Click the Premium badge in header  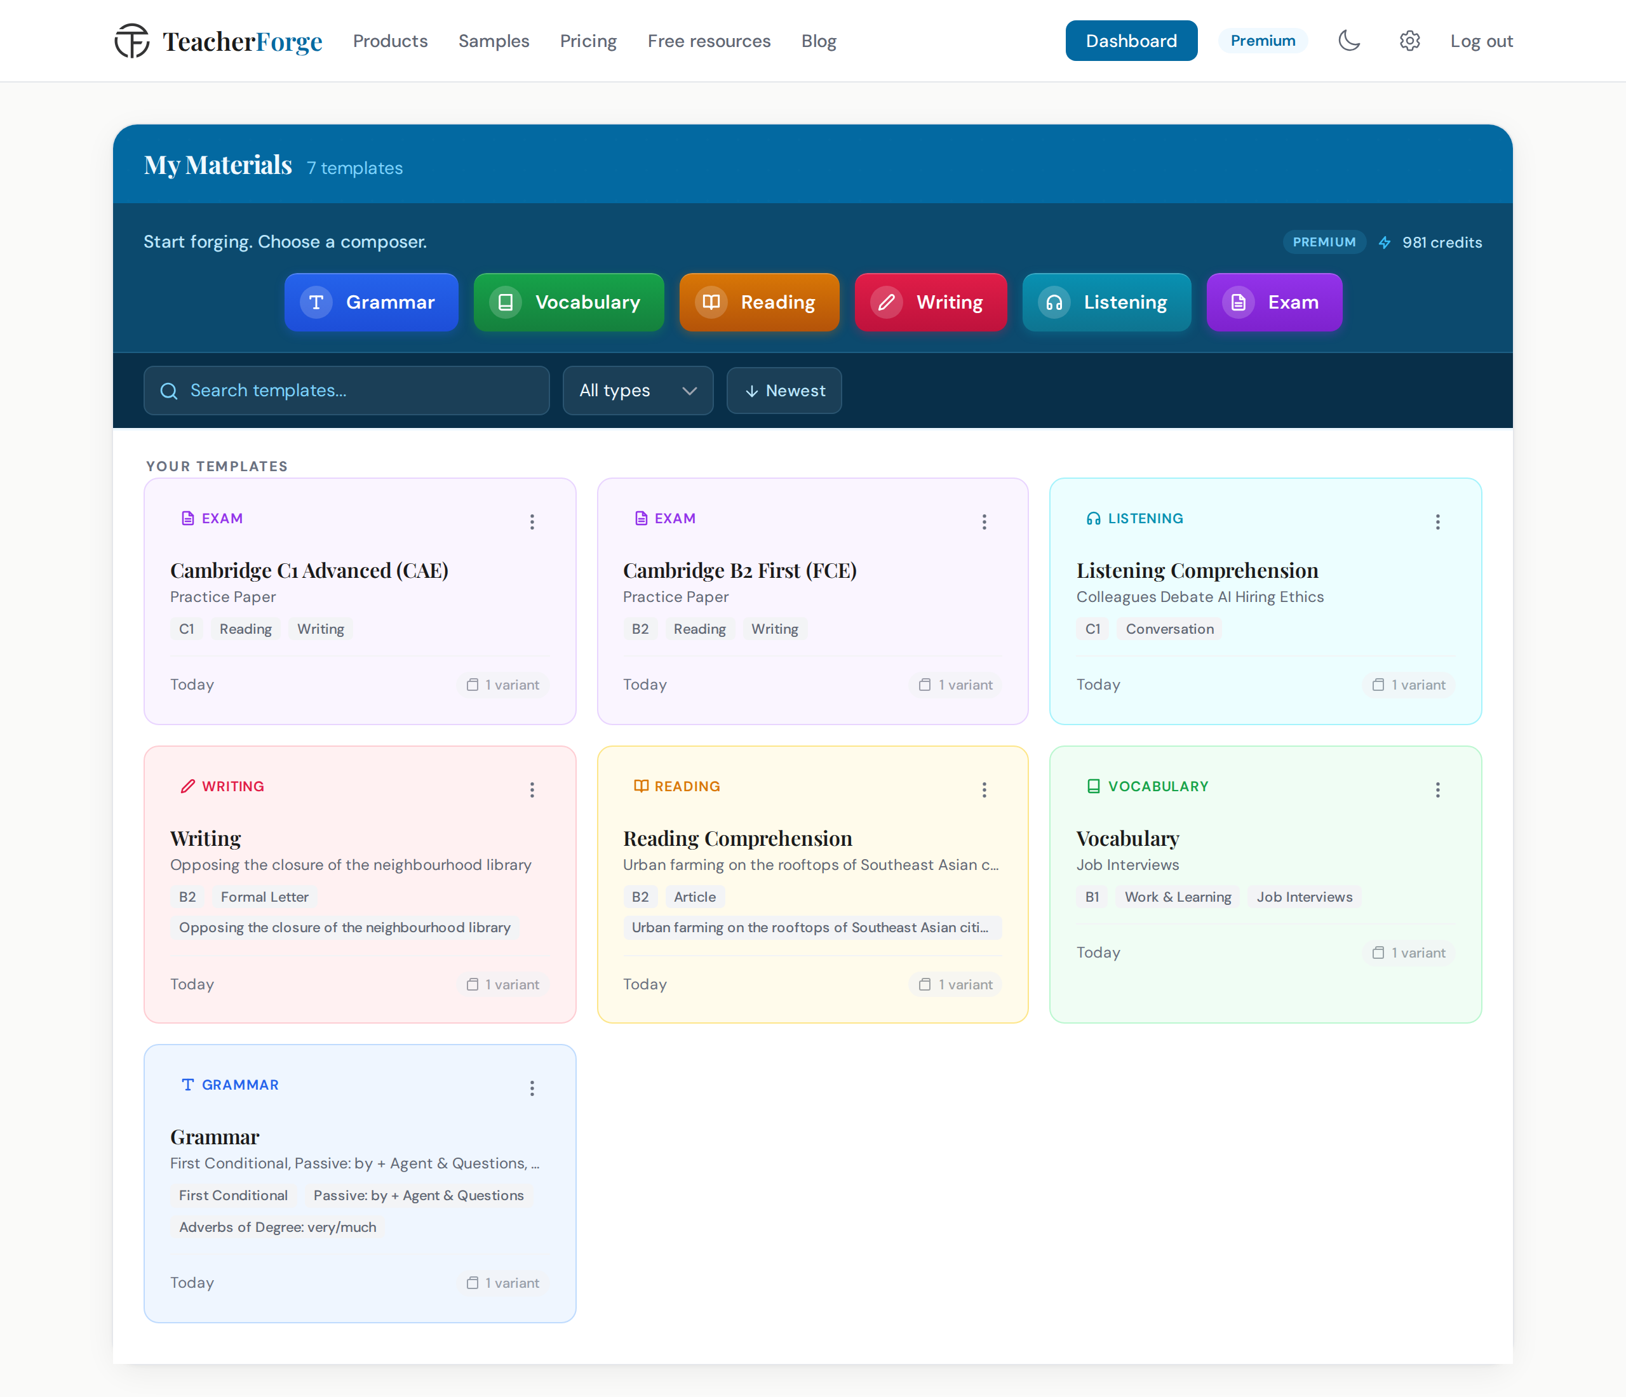tap(1263, 41)
